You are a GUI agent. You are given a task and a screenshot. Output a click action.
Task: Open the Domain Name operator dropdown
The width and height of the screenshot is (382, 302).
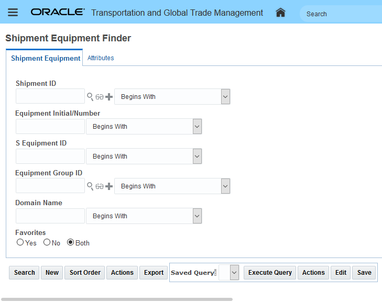click(x=197, y=216)
